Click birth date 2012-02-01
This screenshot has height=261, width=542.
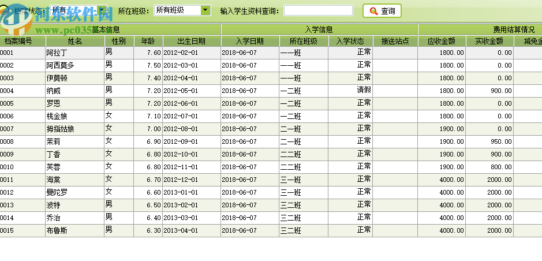tap(181, 53)
